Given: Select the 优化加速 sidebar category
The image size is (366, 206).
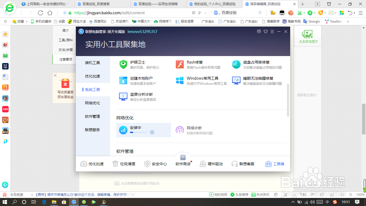Looking at the screenshot, I should (x=93, y=76).
